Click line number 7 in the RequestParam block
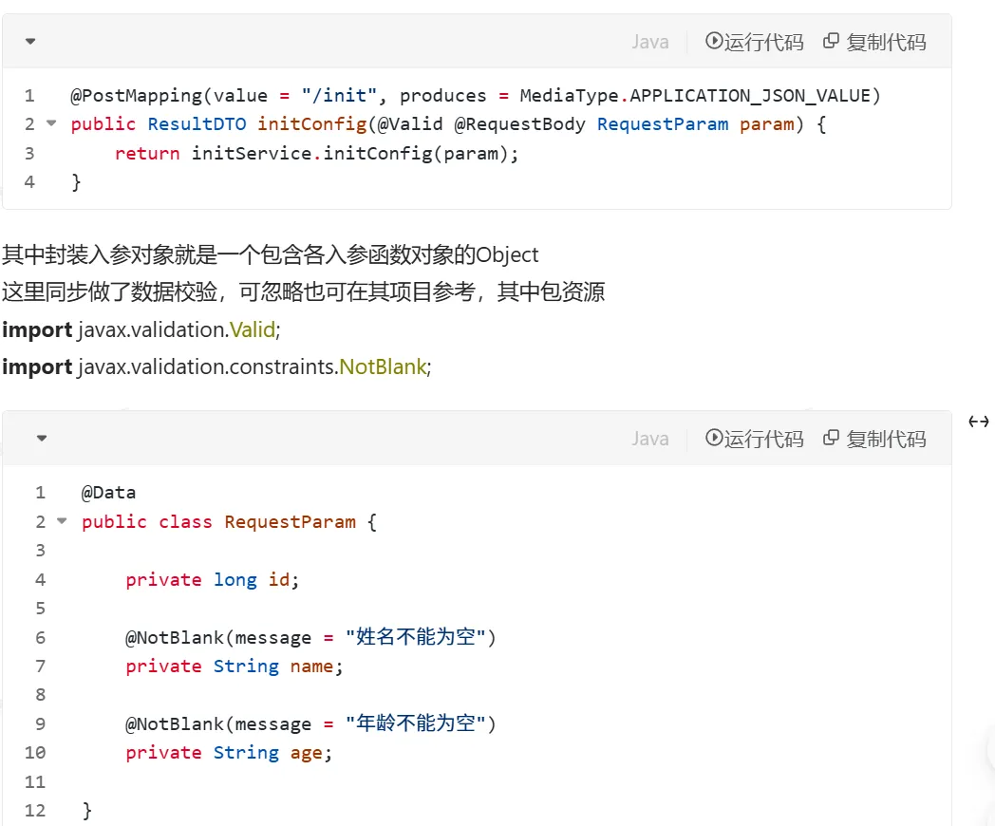This screenshot has width=995, height=826. coord(40,666)
